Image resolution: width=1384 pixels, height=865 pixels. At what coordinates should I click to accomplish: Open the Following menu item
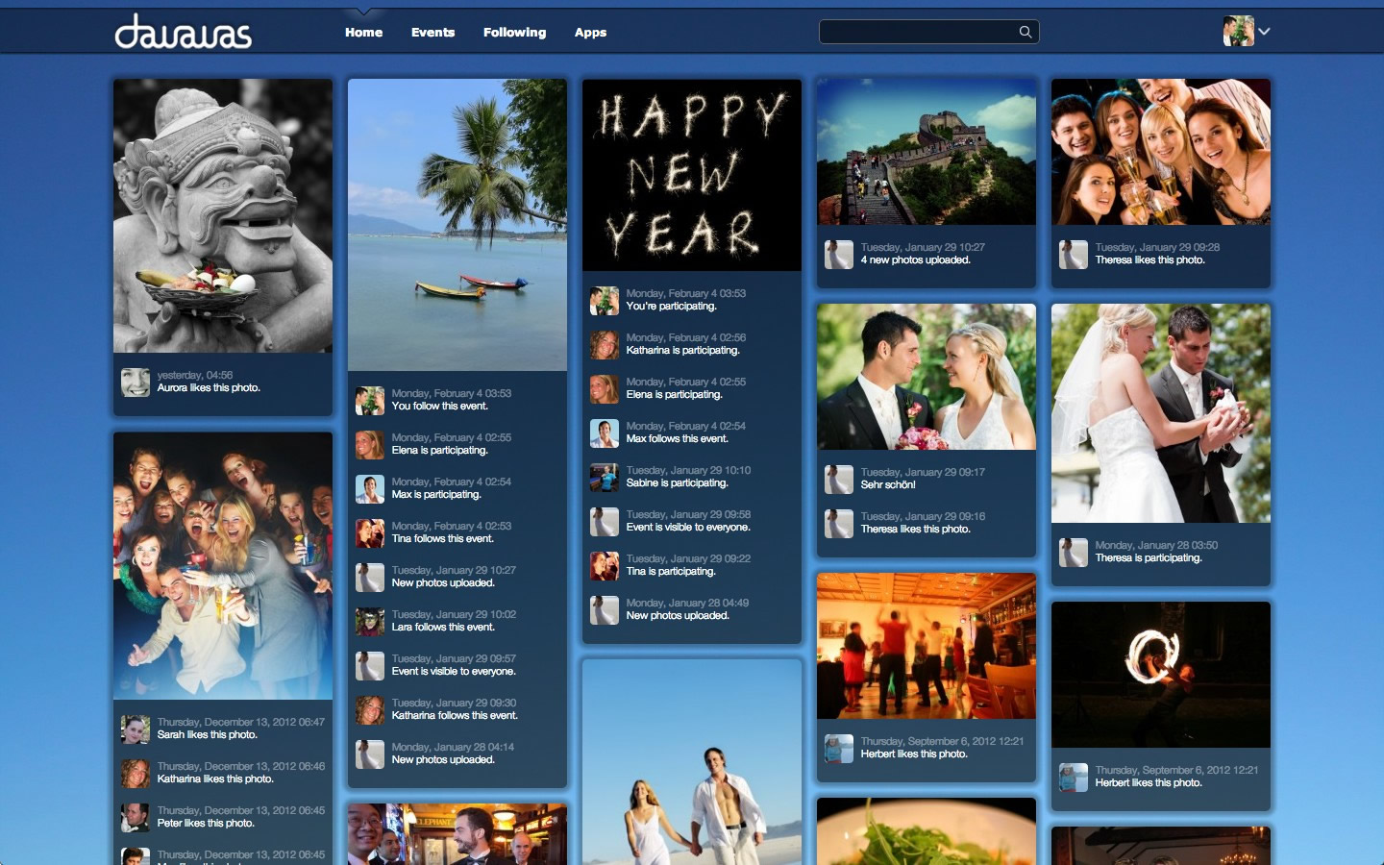(x=514, y=32)
